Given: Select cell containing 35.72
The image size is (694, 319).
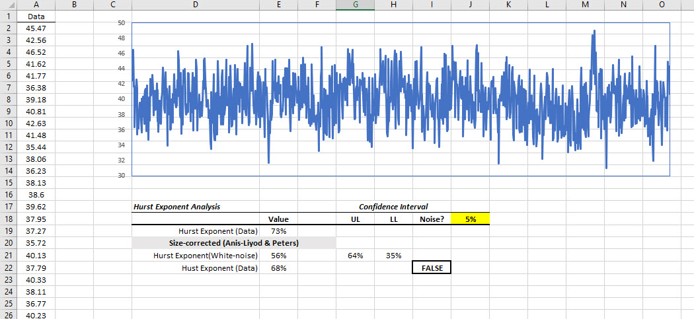Looking at the screenshot, I should tap(36, 243).
